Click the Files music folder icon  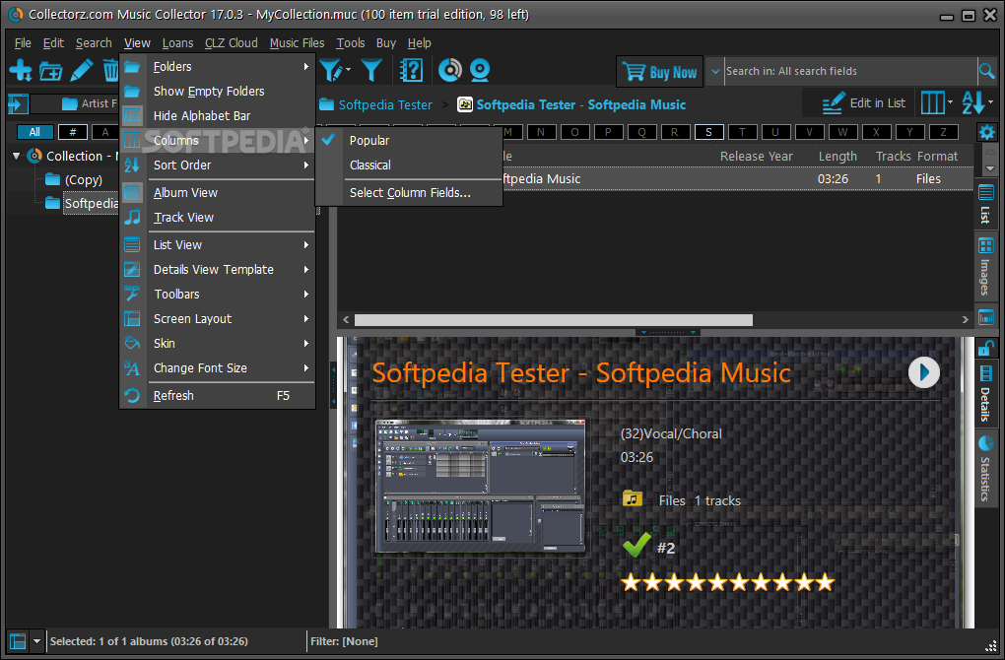coord(633,498)
